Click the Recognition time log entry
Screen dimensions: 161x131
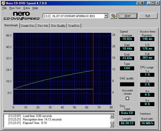pos(35,119)
